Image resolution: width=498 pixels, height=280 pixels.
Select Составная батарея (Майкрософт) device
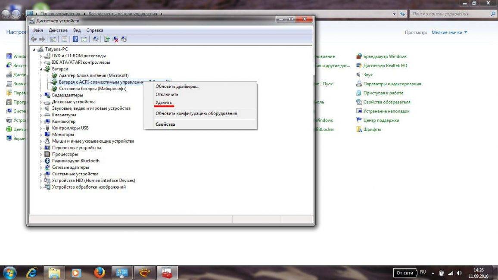pyautogui.click(x=93, y=88)
